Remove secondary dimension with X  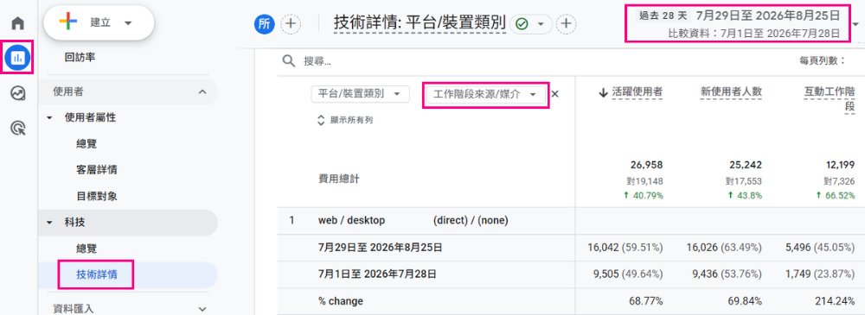coord(555,94)
